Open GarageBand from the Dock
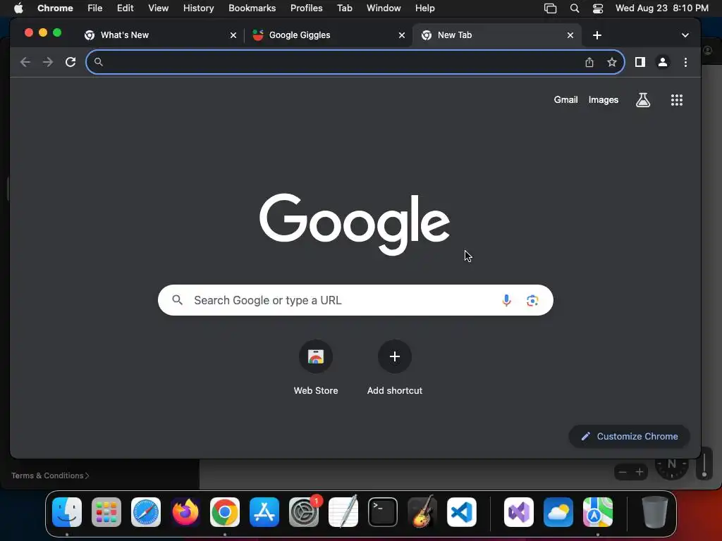The height and width of the screenshot is (541, 722). click(x=422, y=511)
